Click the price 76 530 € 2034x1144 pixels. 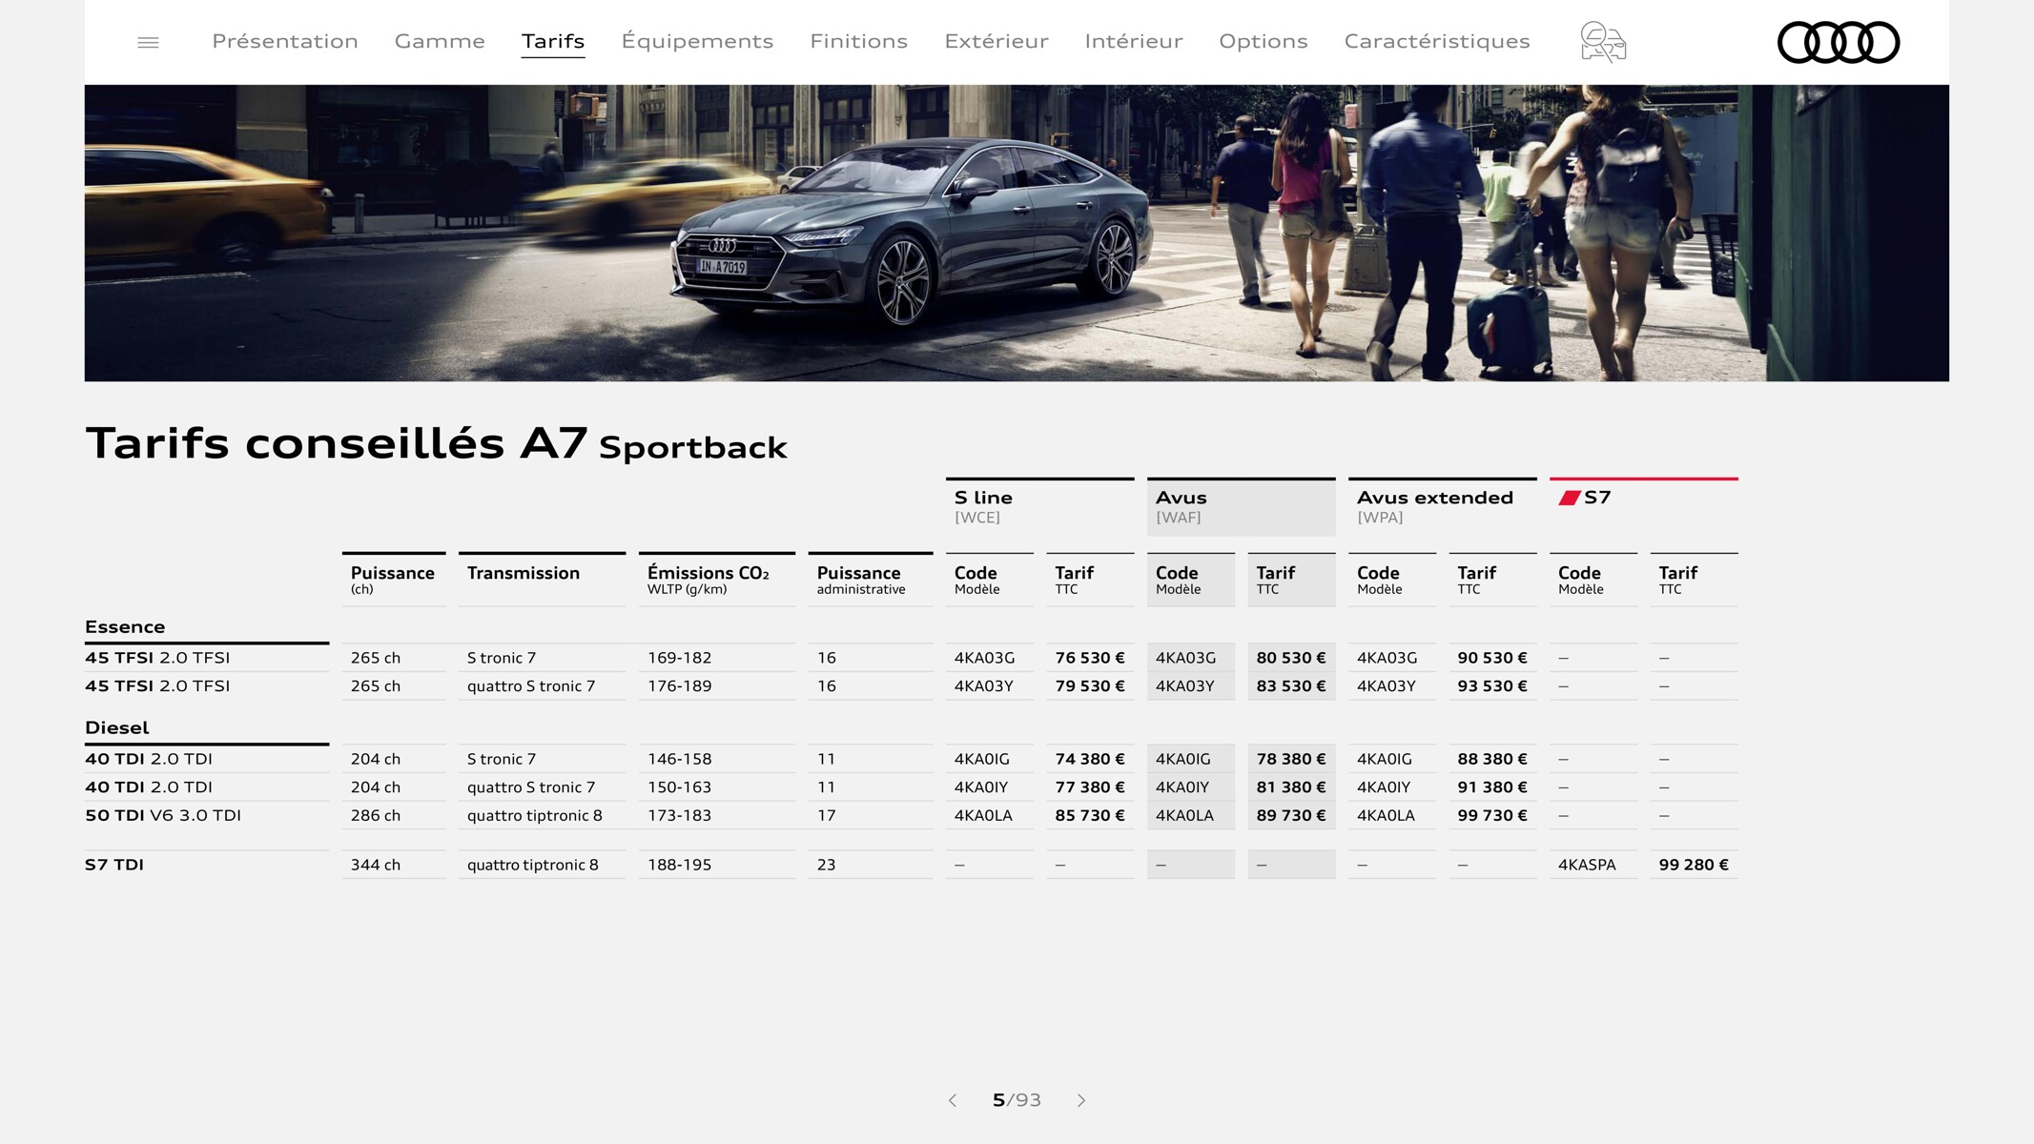pyautogui.click(x=1090, y=658)
